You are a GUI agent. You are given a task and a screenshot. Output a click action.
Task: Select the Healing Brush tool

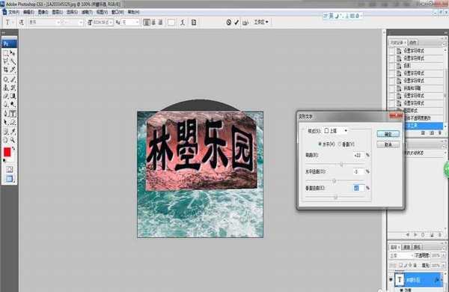(6, 79)
